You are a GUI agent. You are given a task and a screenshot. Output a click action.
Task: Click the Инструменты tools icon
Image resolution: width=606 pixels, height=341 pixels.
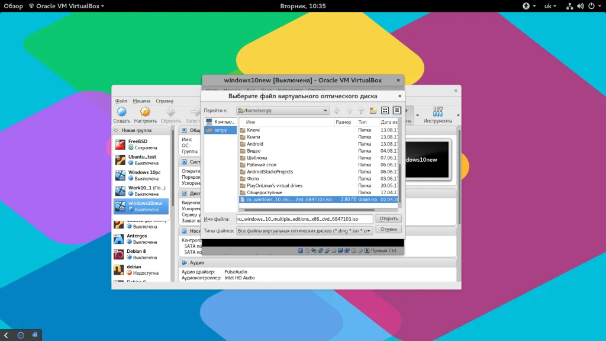tap(438, 112)
